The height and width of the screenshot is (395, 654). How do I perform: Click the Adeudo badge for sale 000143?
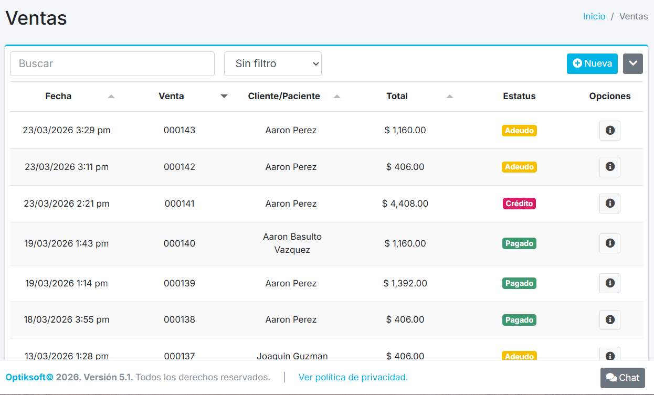(519, 131)
